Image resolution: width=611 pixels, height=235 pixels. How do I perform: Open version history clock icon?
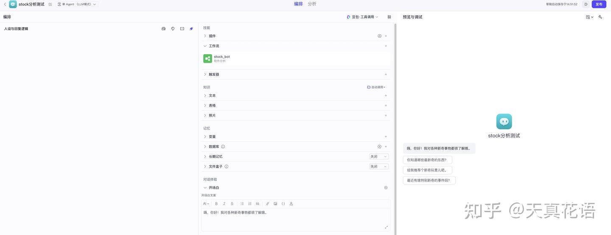coord(586,4)
